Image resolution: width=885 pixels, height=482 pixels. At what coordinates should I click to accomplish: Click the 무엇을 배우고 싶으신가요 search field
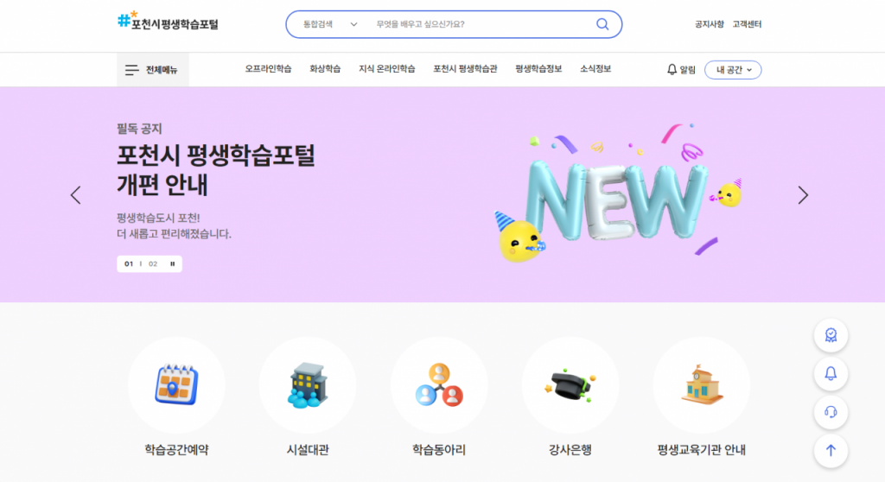point(481,24)
